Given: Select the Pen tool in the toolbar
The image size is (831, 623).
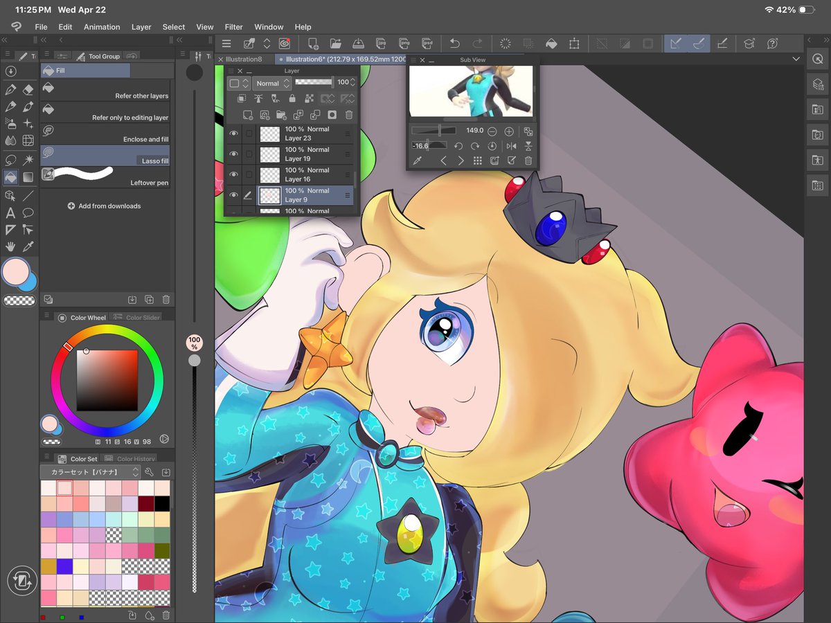Looking at the screenshot, I should (x=9, y=90).
